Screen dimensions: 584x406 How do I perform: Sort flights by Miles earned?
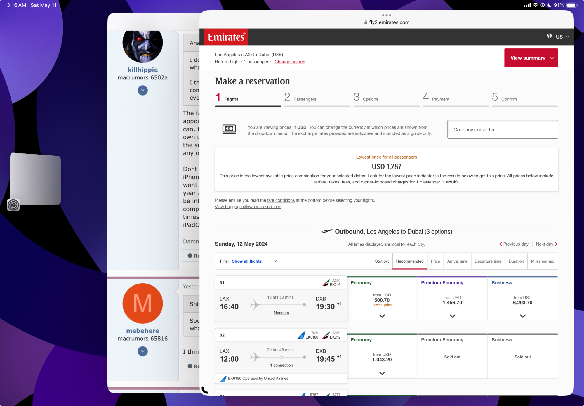tap(543, 261)
